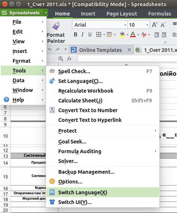Open the Page Layout ribbon tab

click(122, 14)
